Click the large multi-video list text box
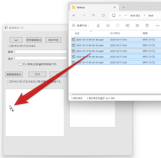The height and width of the screenshot is (158, 161). pyautogui.click(x=35, y=113)
